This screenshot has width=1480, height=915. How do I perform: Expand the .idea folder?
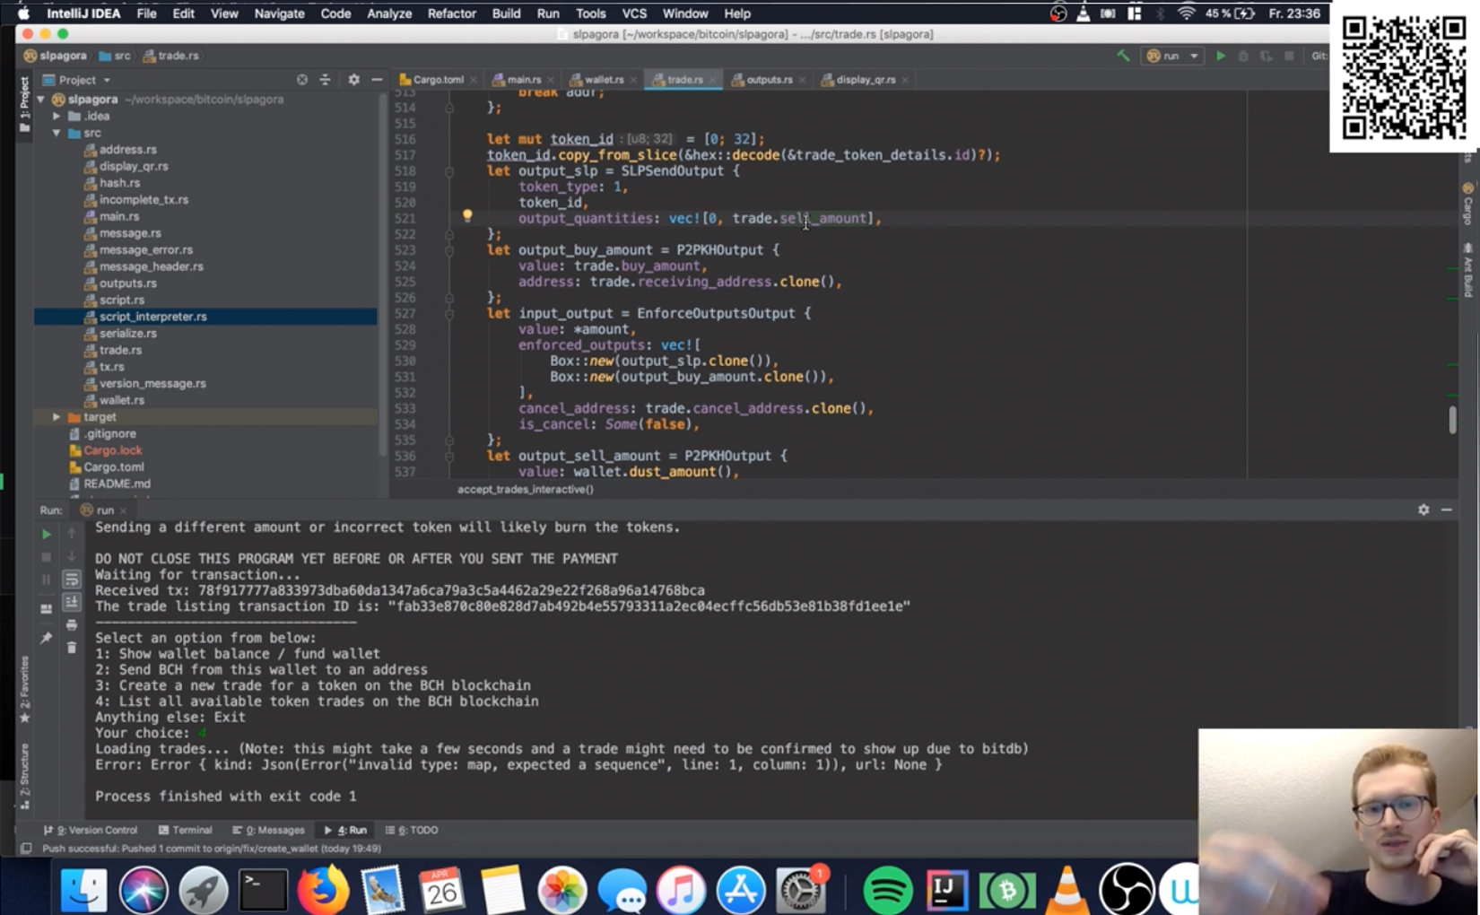tap(57, 116)
